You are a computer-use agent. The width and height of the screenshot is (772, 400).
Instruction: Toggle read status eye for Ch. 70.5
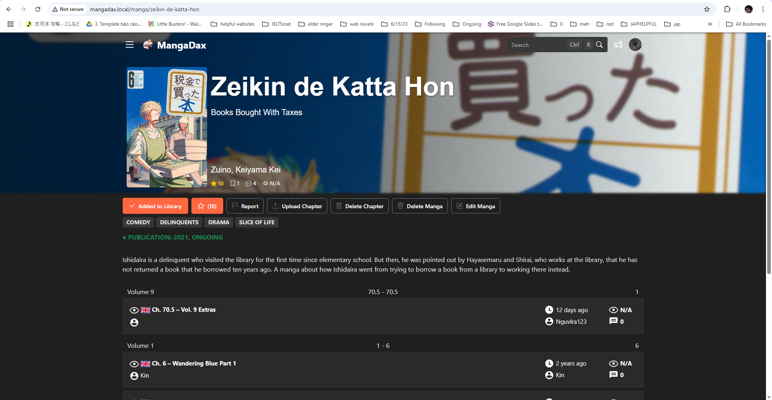(134, 310)
